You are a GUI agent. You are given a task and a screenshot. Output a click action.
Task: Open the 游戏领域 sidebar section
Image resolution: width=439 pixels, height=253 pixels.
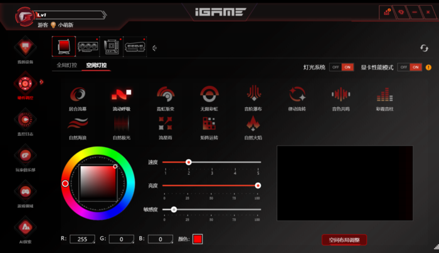[x=25, y=194]
